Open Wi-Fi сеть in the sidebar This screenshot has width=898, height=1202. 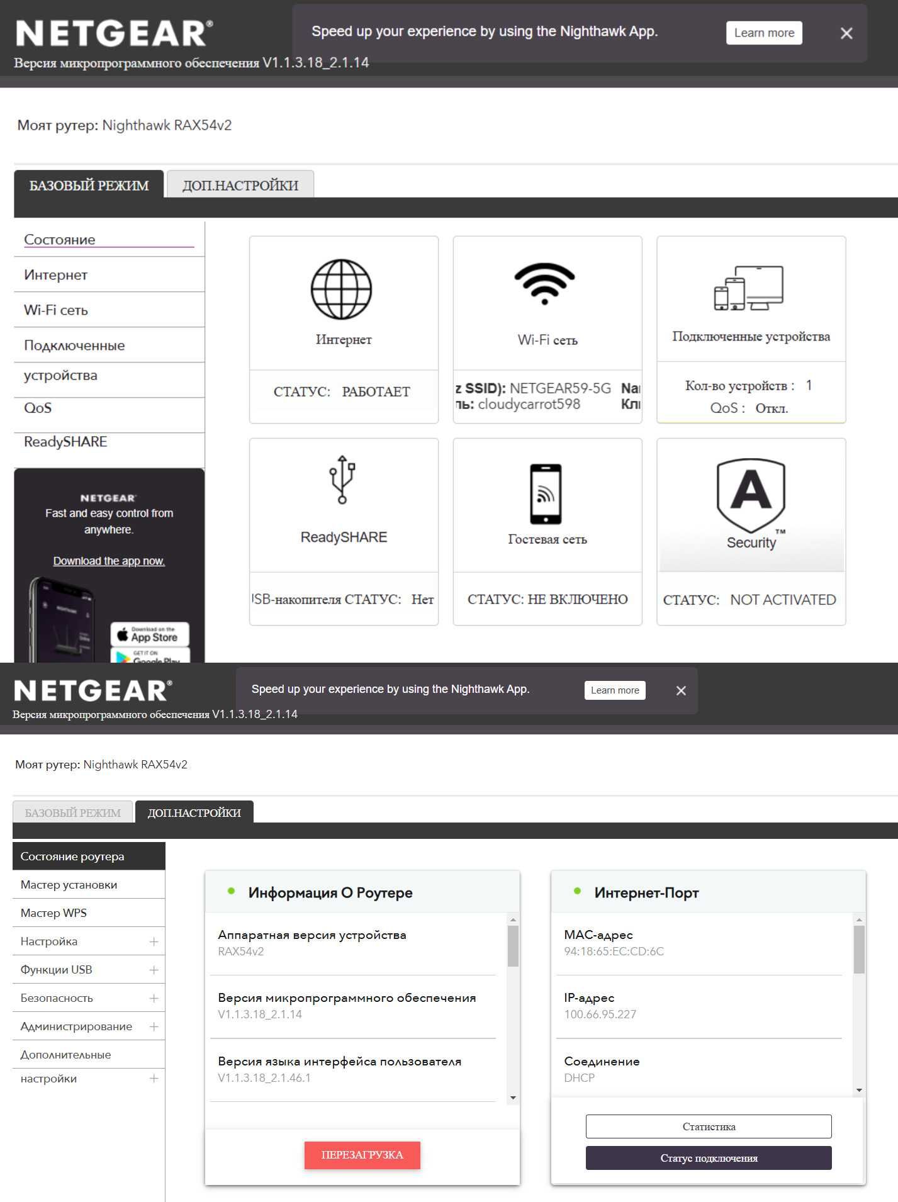pyautogui.click(x=109, y=310)
